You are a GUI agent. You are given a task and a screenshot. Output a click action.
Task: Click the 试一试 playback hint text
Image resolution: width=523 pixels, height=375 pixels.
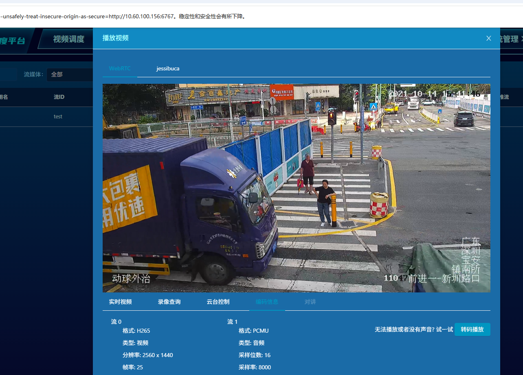(x=444, y=329)
